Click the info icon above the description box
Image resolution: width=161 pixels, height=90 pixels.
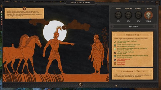24,8
